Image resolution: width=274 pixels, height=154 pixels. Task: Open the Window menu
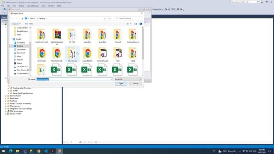pyautogui.click(x=51, y=6)
